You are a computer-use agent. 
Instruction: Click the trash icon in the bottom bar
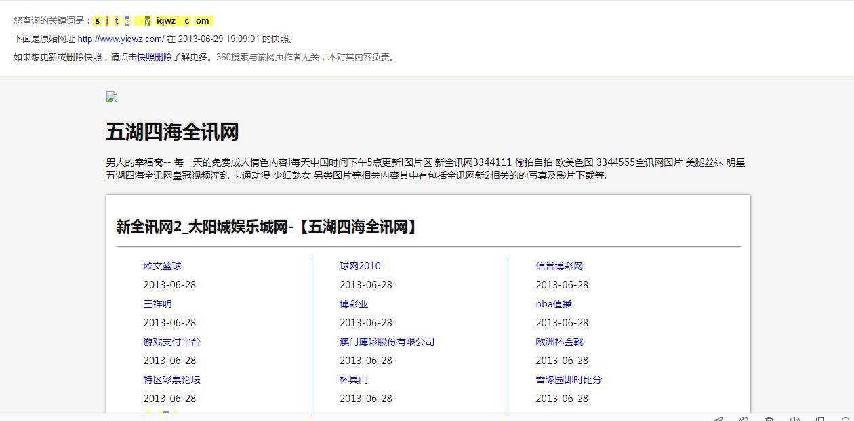tap(769, 420)
